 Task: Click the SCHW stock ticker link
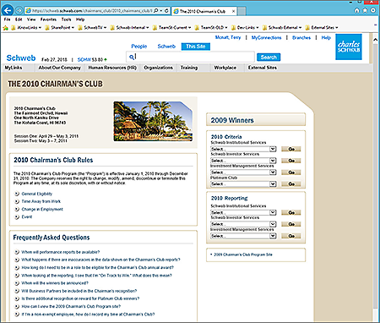pos(84,60)
